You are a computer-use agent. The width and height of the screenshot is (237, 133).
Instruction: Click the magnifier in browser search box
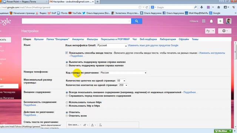click(195, 7)
